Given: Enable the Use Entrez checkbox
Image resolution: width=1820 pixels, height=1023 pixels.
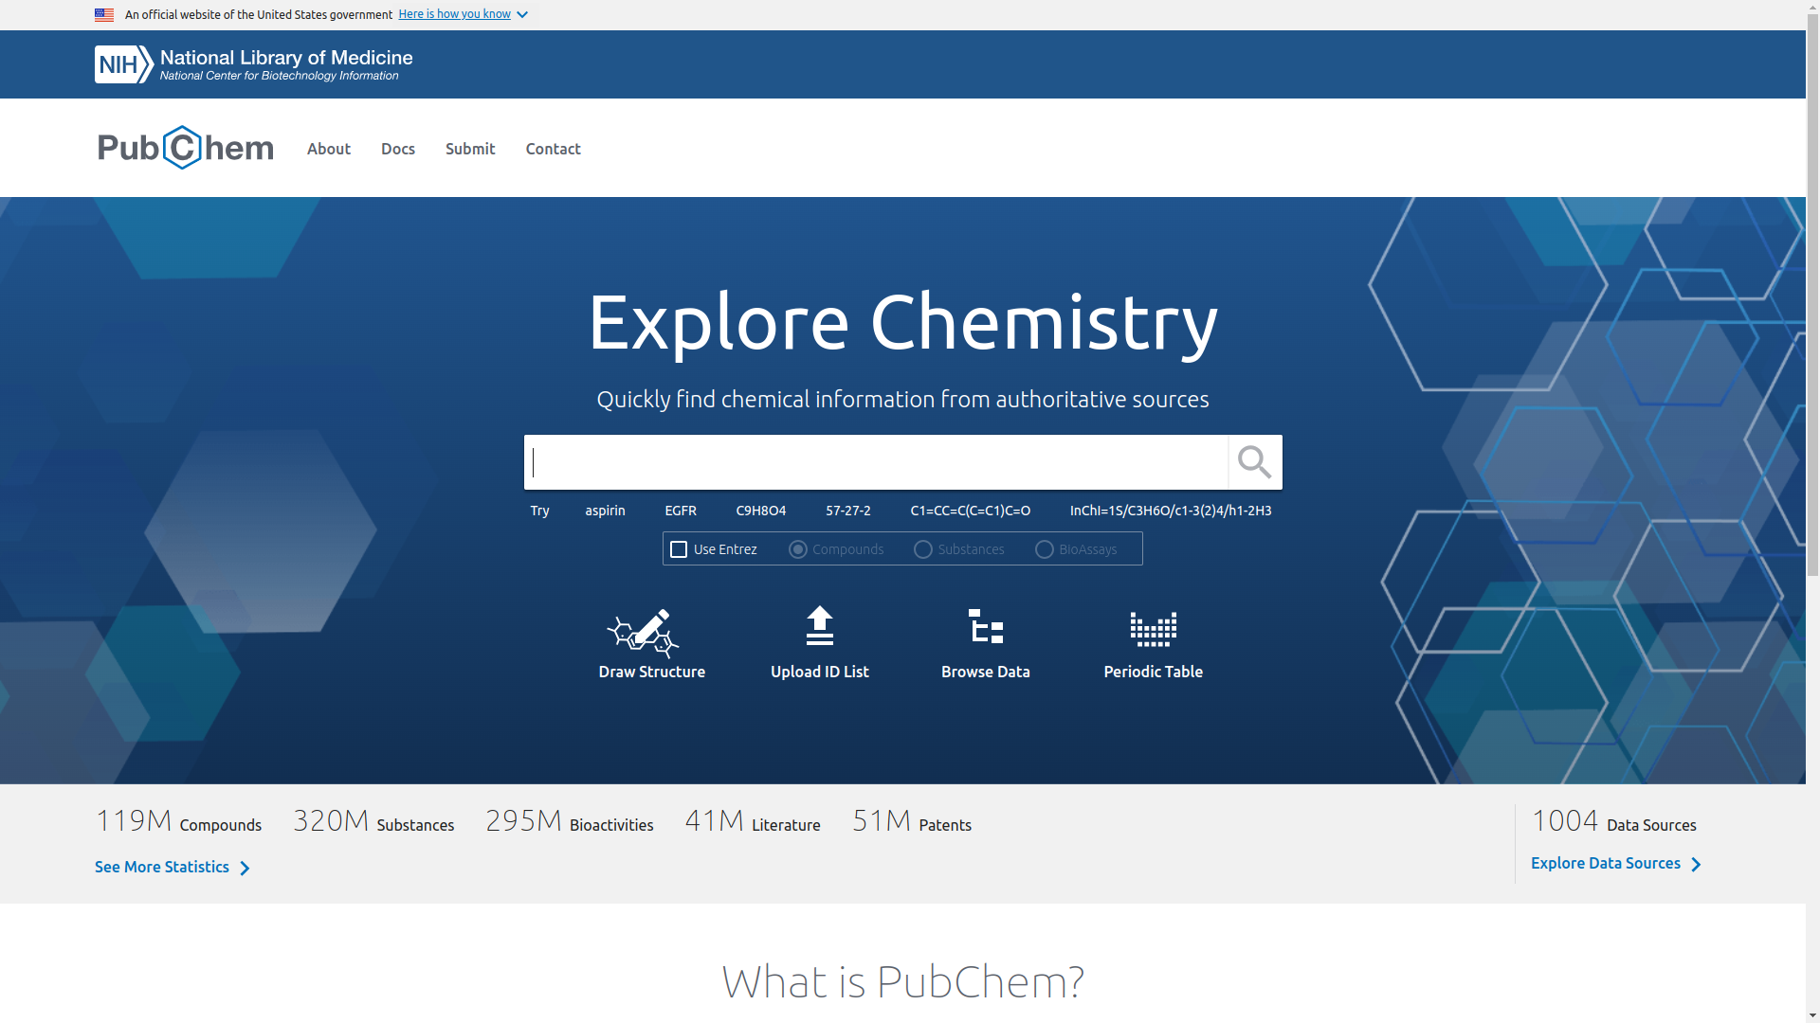Looking at the screenshot, I should [x=679, y=549].
